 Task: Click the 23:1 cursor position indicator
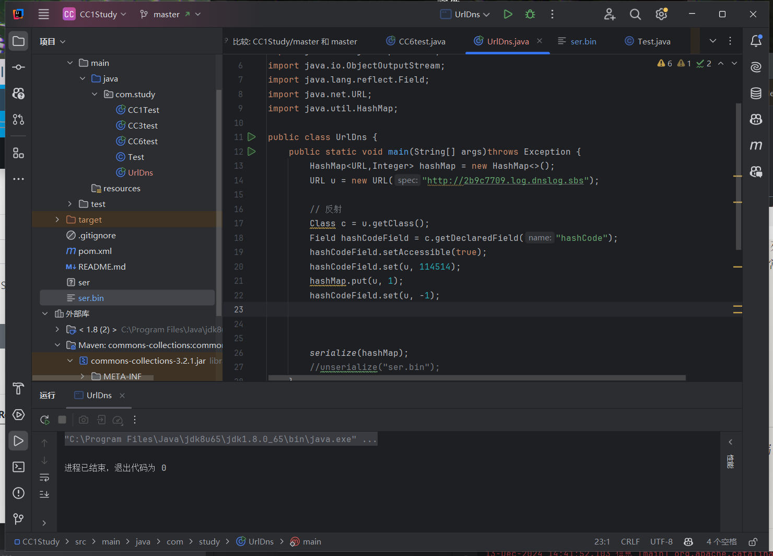(602, 542)
